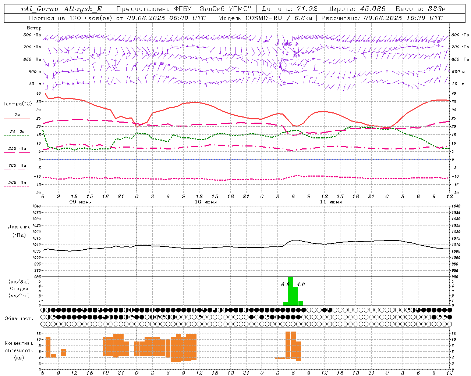Image resolution: width=471 pixels, height=376 pixels.
Task: Click the 850 гПа label in the temperature legend
Action: point(17,149)
